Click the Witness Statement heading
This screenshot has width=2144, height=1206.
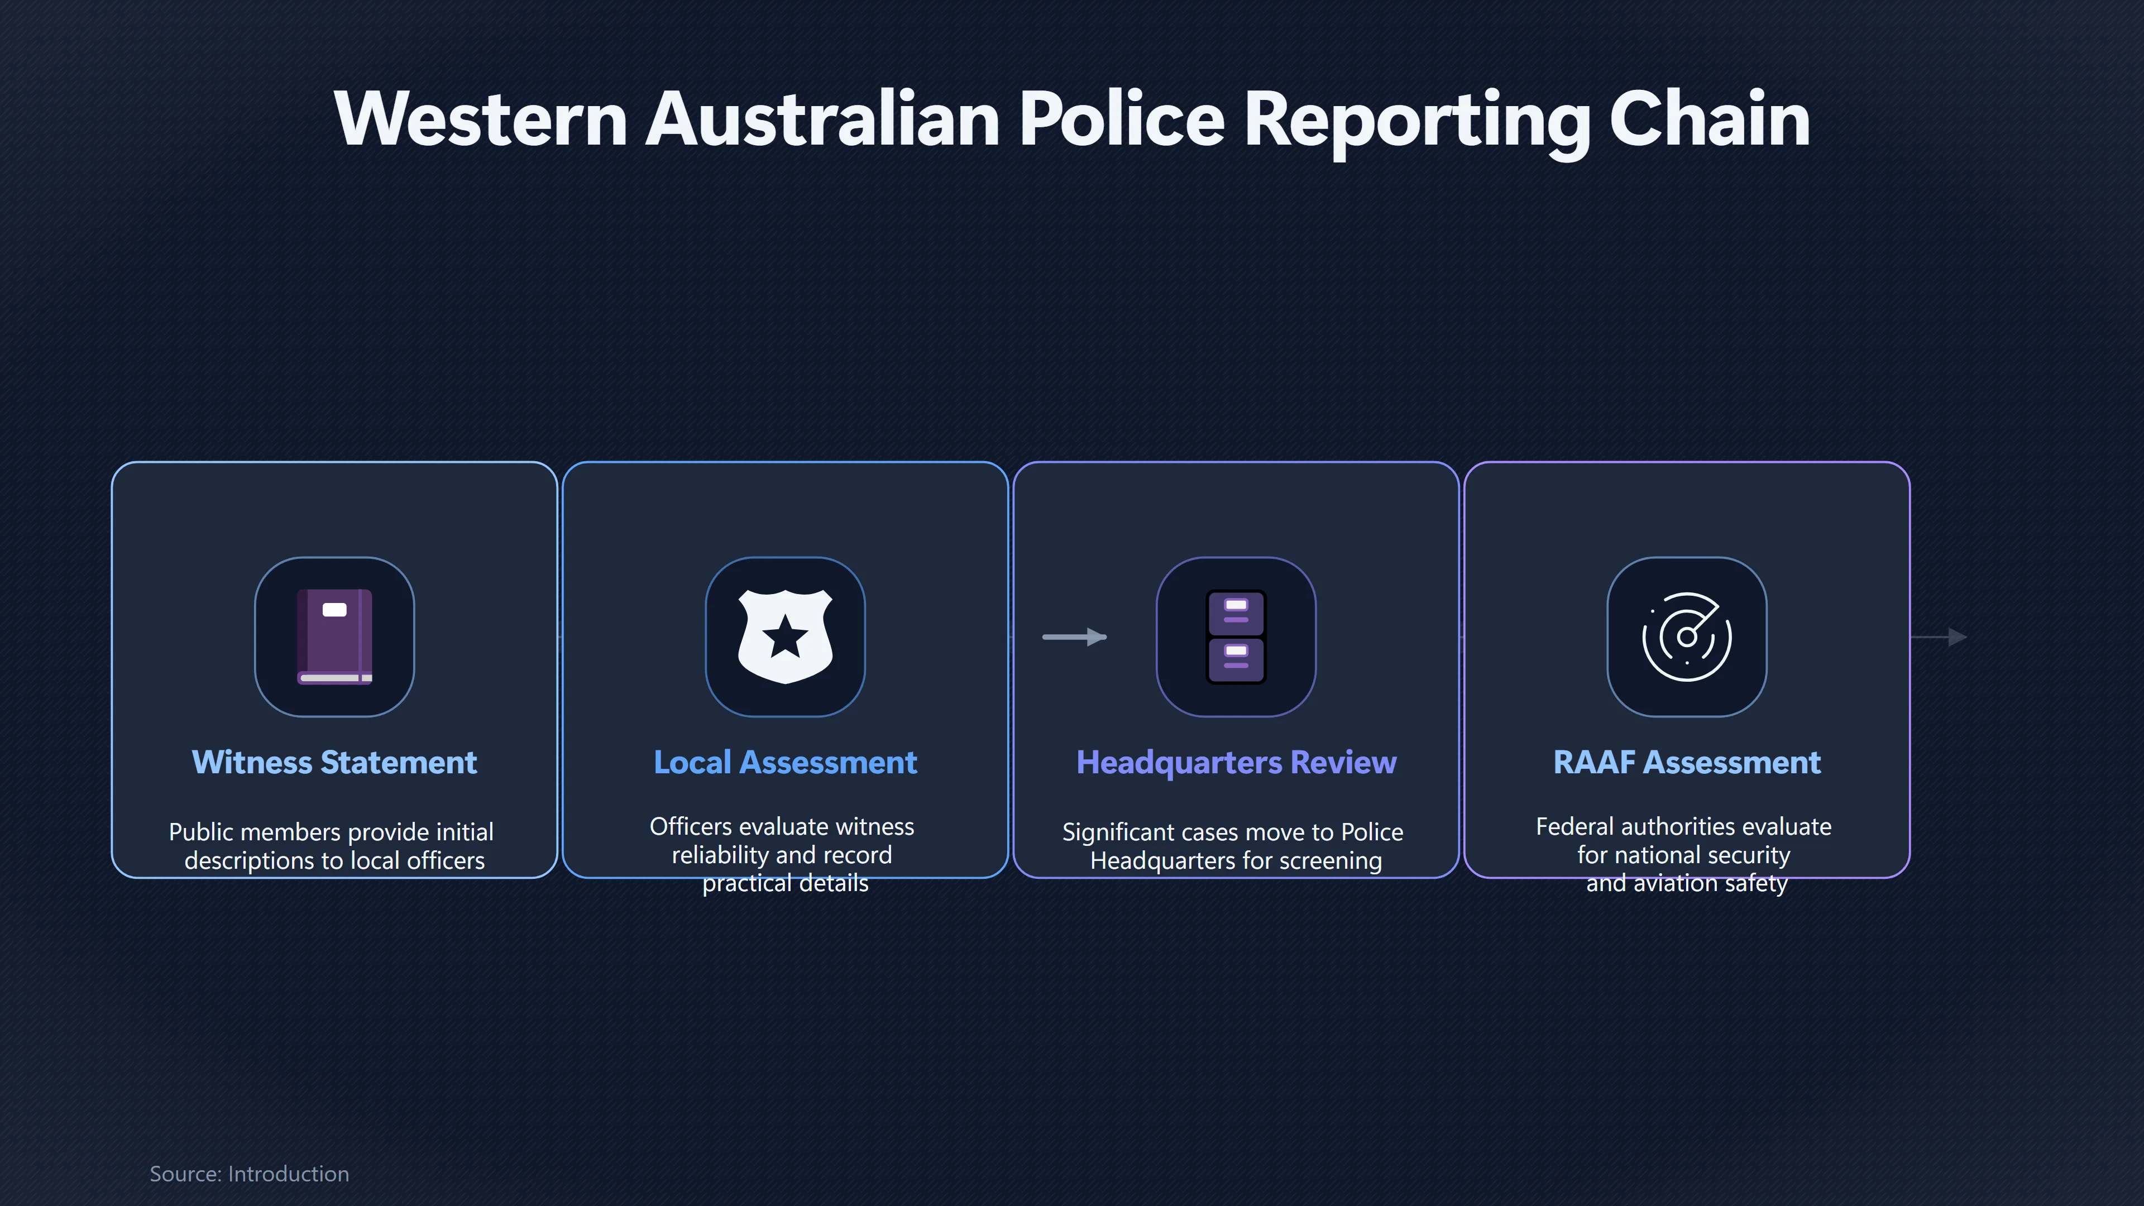[x=334, y=762]
